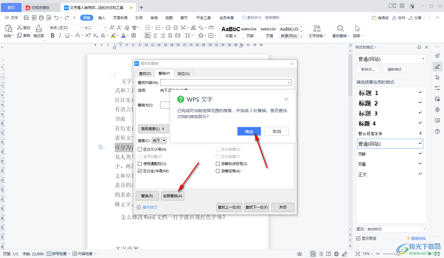Viewport: 444px width, 258px height.
Task: Collapse Advanced Search 高级搜索(L) options
Action: pos(153,129)
